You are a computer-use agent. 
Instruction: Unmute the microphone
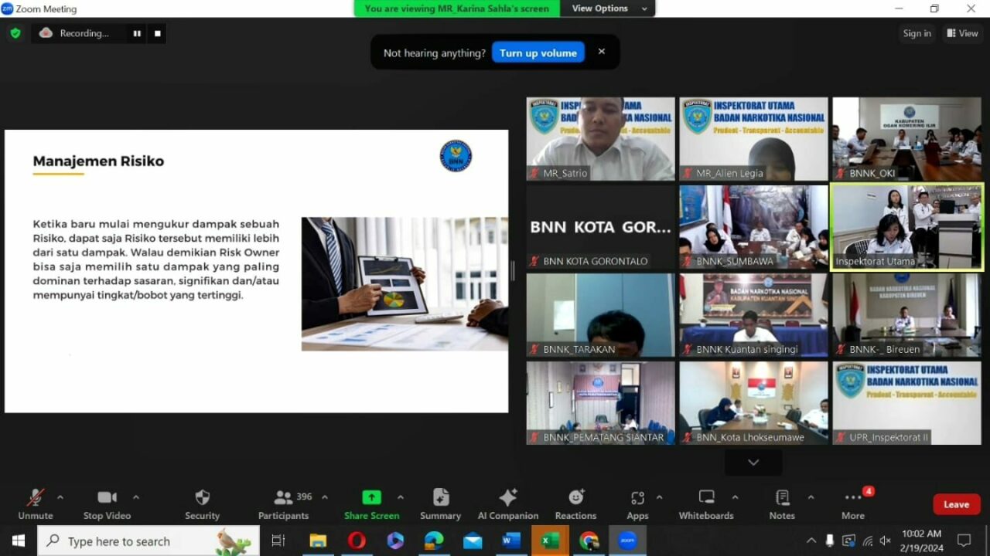pos(36,503)
